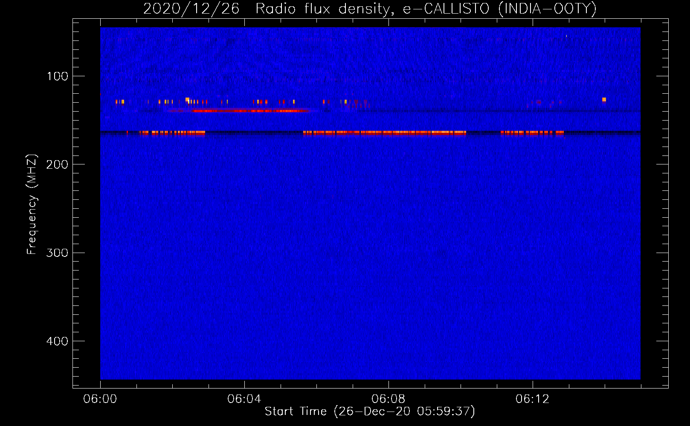690x426 pixels.
Task: Click the '100' frequency tick label
Action: 58,76
